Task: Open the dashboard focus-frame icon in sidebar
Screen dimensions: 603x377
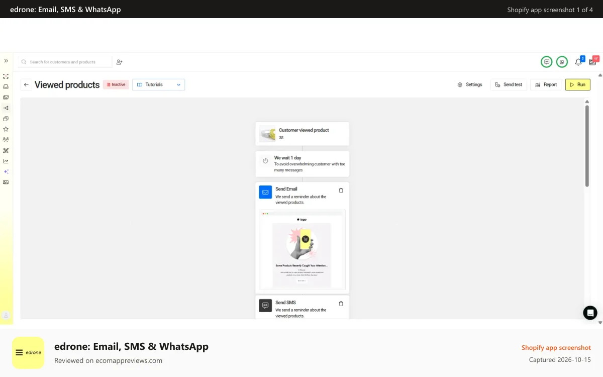Action: pos(6,76)
